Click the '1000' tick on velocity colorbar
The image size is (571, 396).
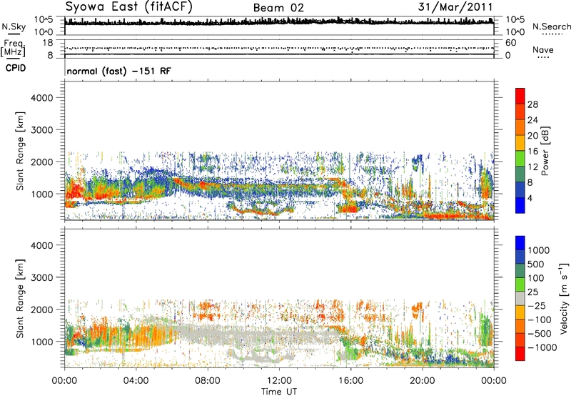coord(539,250)
